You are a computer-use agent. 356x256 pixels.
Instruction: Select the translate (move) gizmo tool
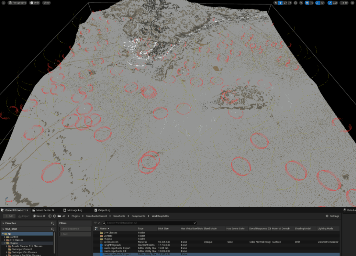(280, 3)
